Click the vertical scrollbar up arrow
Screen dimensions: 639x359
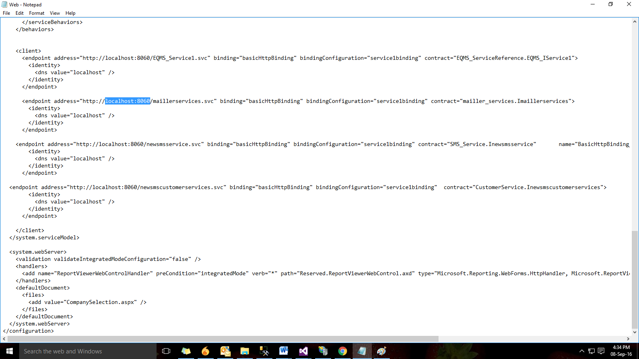pyautogui.click(x=635, y=22)
